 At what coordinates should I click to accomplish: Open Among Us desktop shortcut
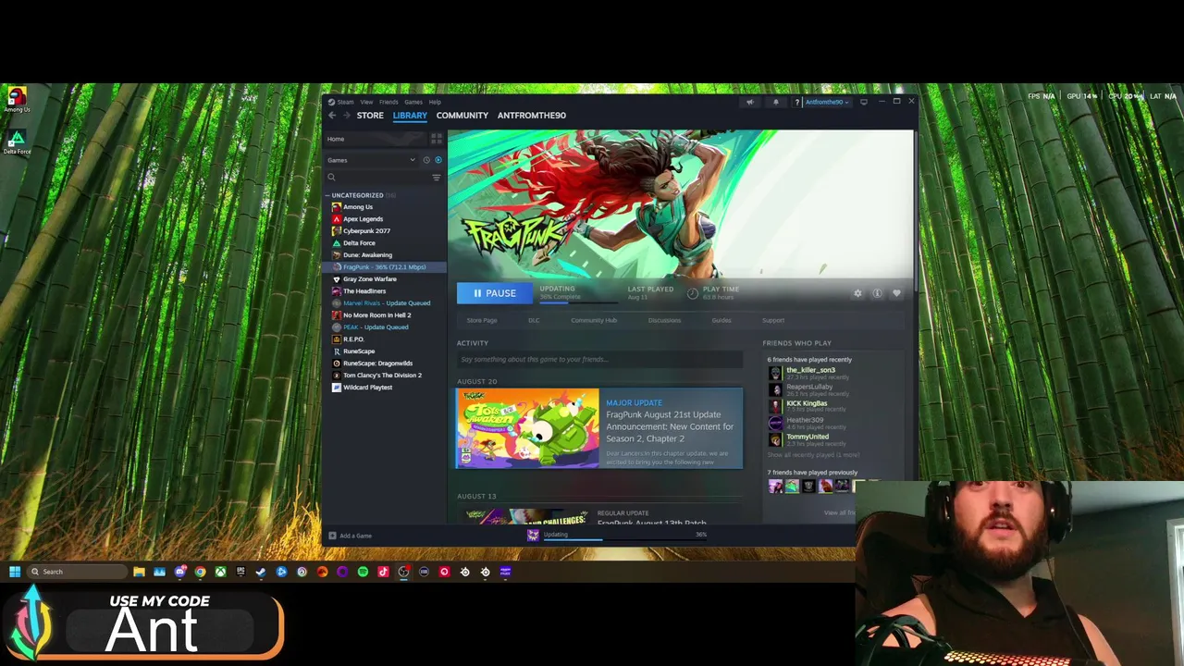tap(17, 100)
